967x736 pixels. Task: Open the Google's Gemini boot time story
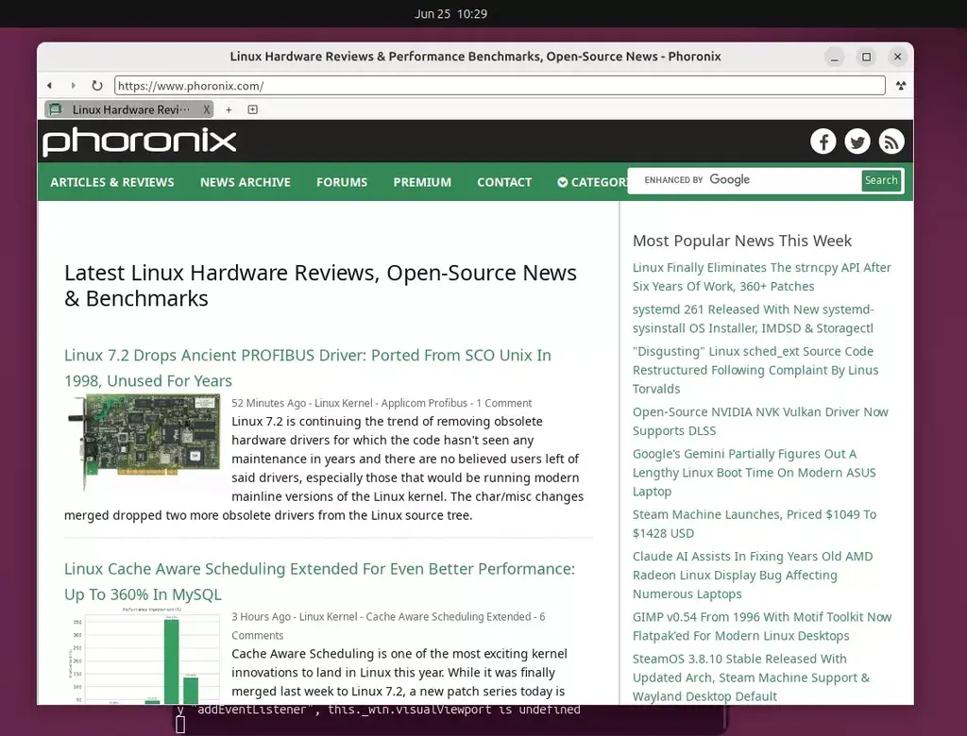click(755, 472)
